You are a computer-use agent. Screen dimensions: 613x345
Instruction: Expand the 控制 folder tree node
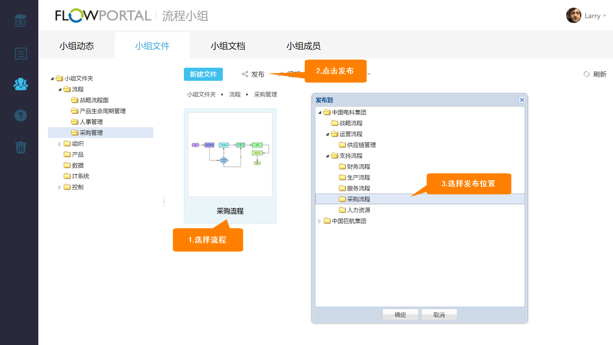(59, 188)
